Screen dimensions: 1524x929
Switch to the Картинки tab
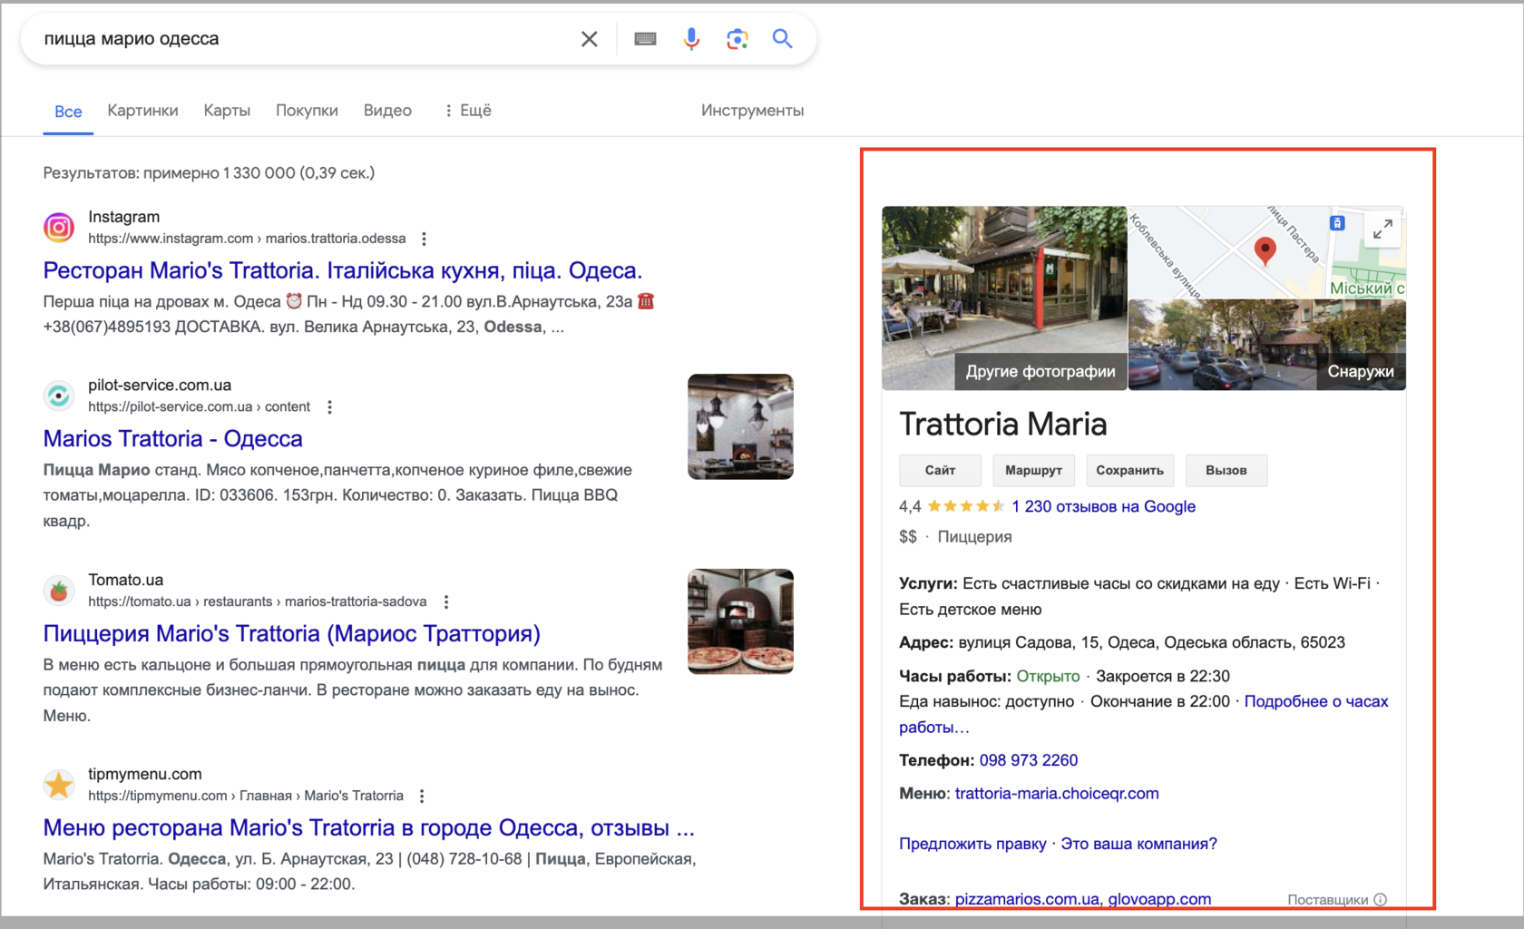[x=142, y=111]
